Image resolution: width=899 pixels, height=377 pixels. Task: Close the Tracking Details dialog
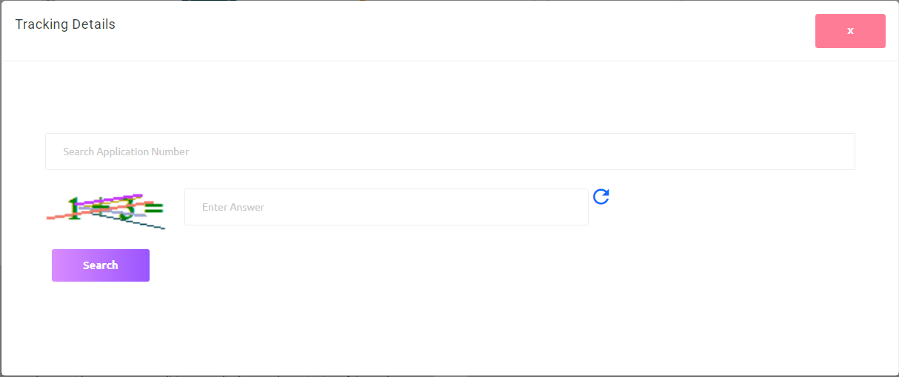tap(850, 31)
